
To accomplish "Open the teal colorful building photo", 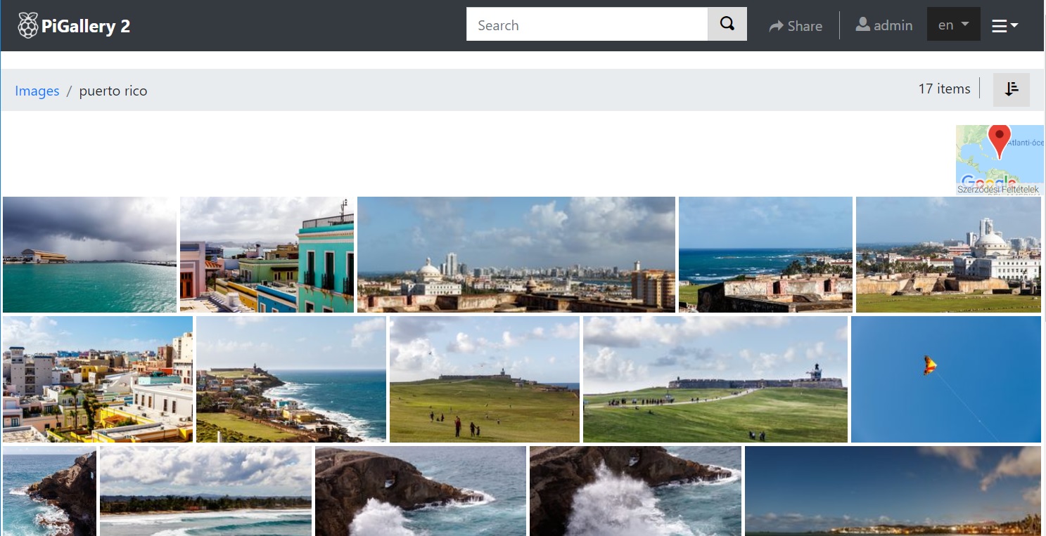I will pos(267,254).
